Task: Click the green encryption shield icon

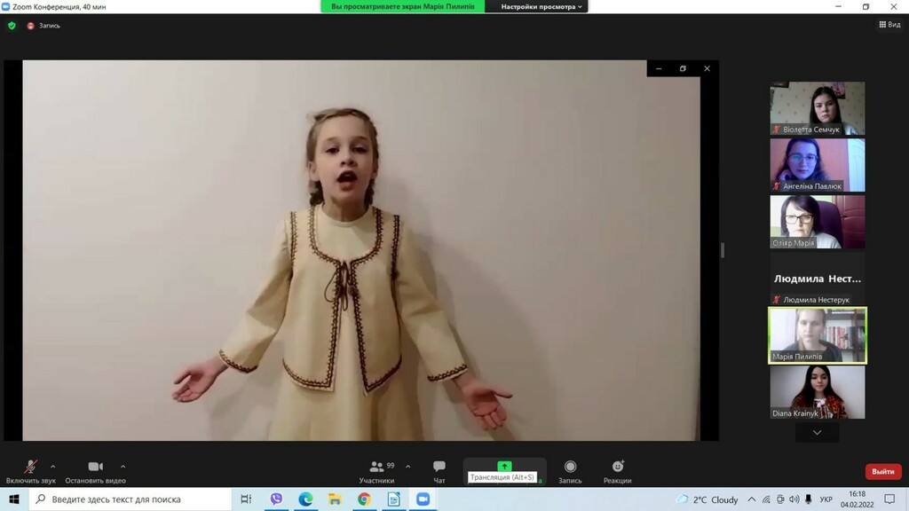Action: click(12, 26)
